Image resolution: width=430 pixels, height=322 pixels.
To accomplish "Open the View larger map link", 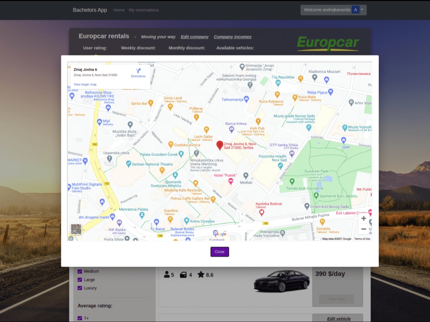I will 85,84.
